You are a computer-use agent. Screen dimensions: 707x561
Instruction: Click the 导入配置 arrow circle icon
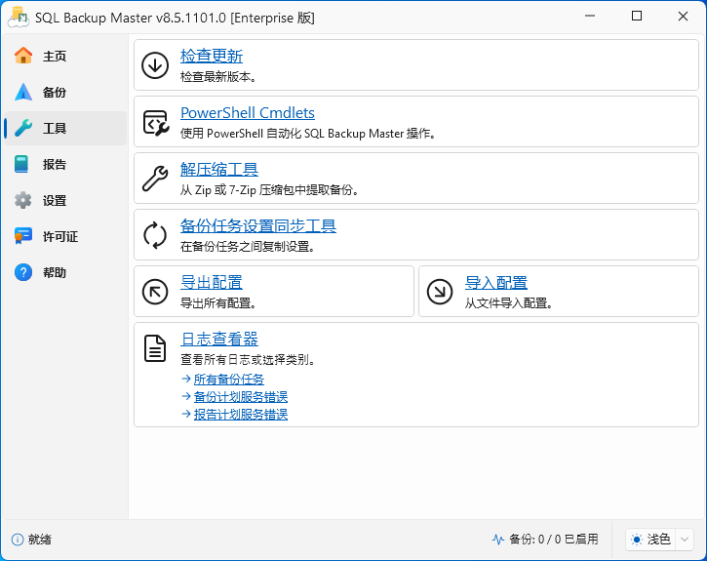coord(440,292)
